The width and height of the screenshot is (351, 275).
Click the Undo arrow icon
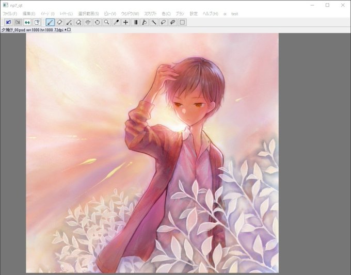tap(8, 22)
